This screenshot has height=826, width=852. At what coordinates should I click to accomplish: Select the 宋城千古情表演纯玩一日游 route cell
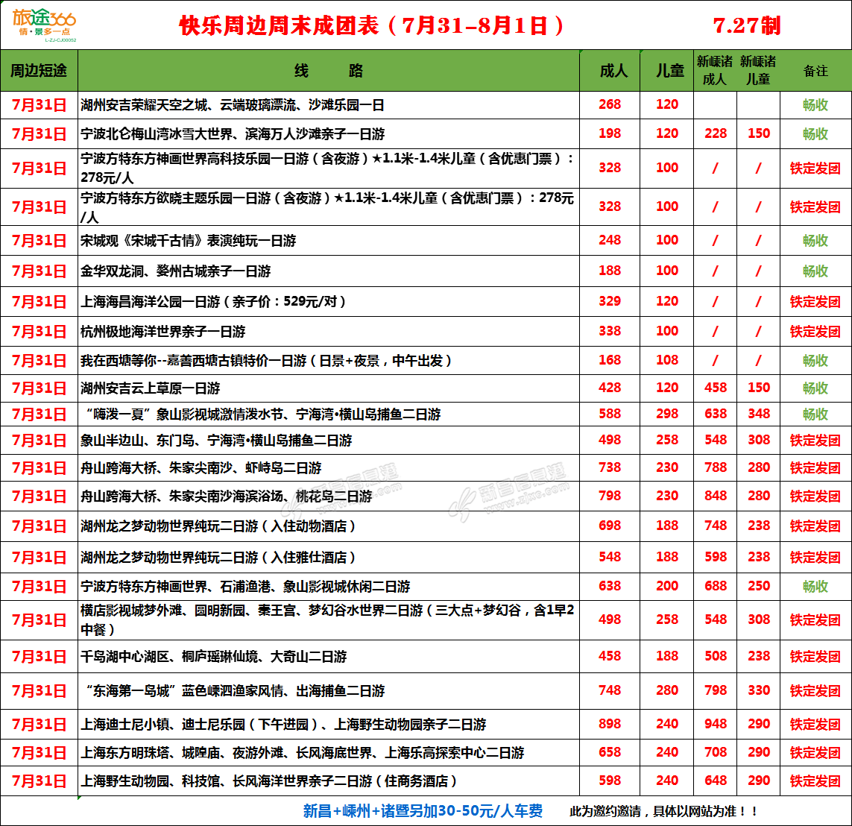pyautogui.click(x=189, y=241)
